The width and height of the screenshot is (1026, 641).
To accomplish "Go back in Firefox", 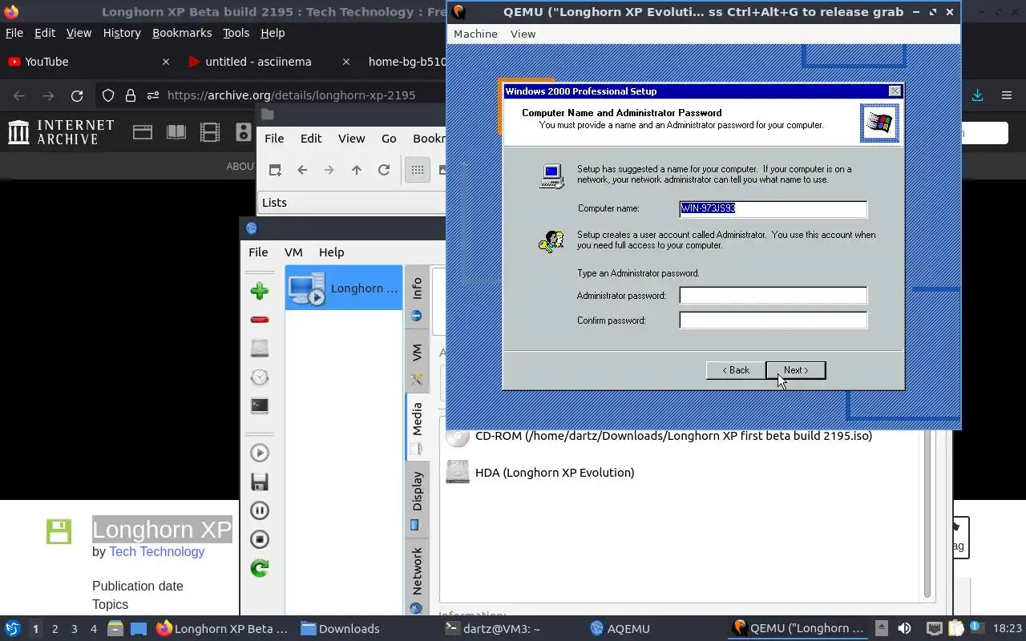I will pos(19,95).
